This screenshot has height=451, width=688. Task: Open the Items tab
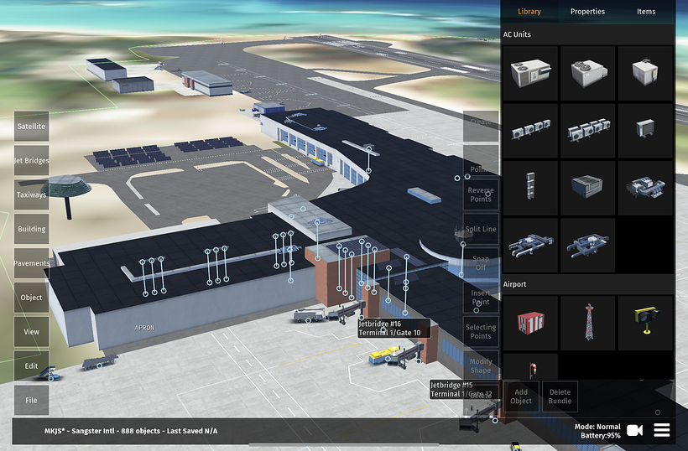[x=646, y=12]
